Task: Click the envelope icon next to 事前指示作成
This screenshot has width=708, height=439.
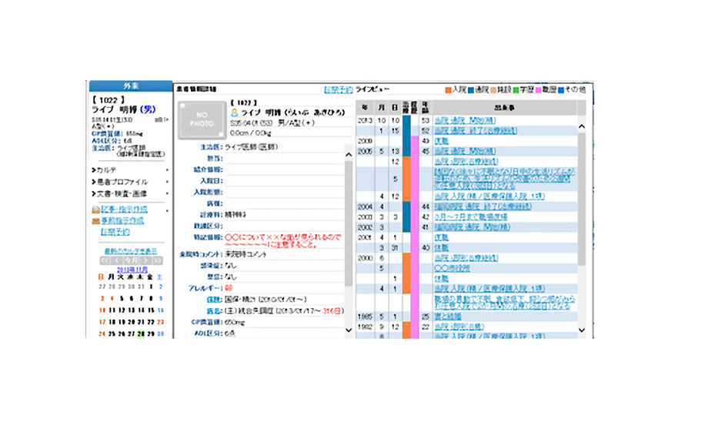Action: tap(95, 220)
